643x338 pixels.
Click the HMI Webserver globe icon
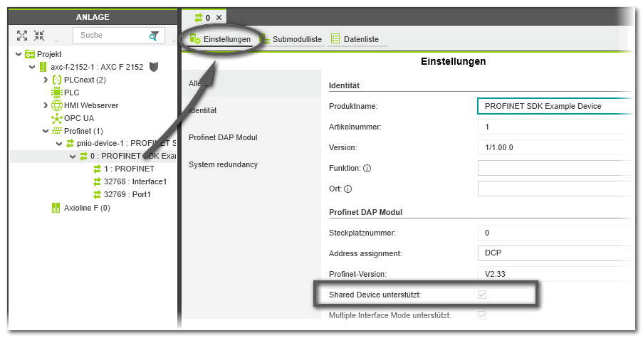(57, 105)
